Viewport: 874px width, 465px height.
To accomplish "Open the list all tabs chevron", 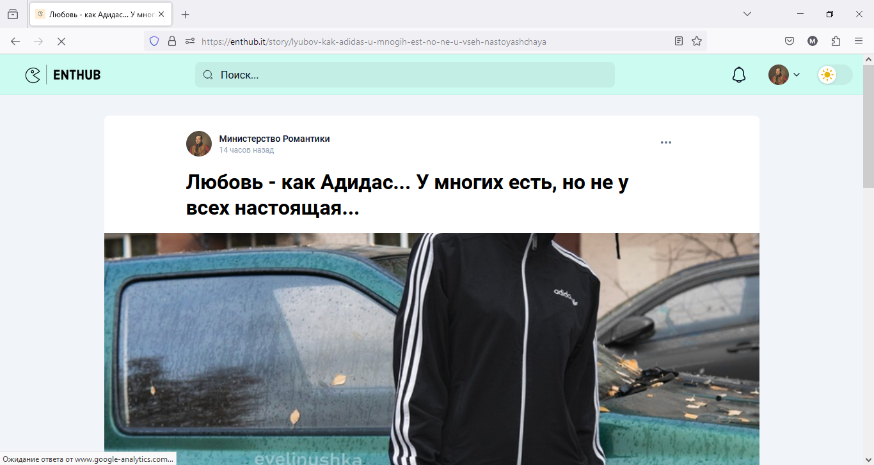I will pyautogui.click(x=747, y=14).
